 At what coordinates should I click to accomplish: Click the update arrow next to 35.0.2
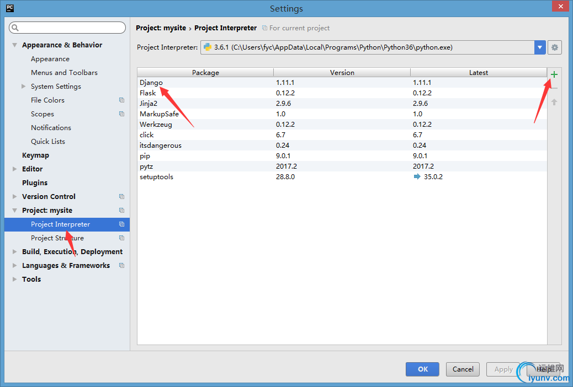tap(417, 177)
